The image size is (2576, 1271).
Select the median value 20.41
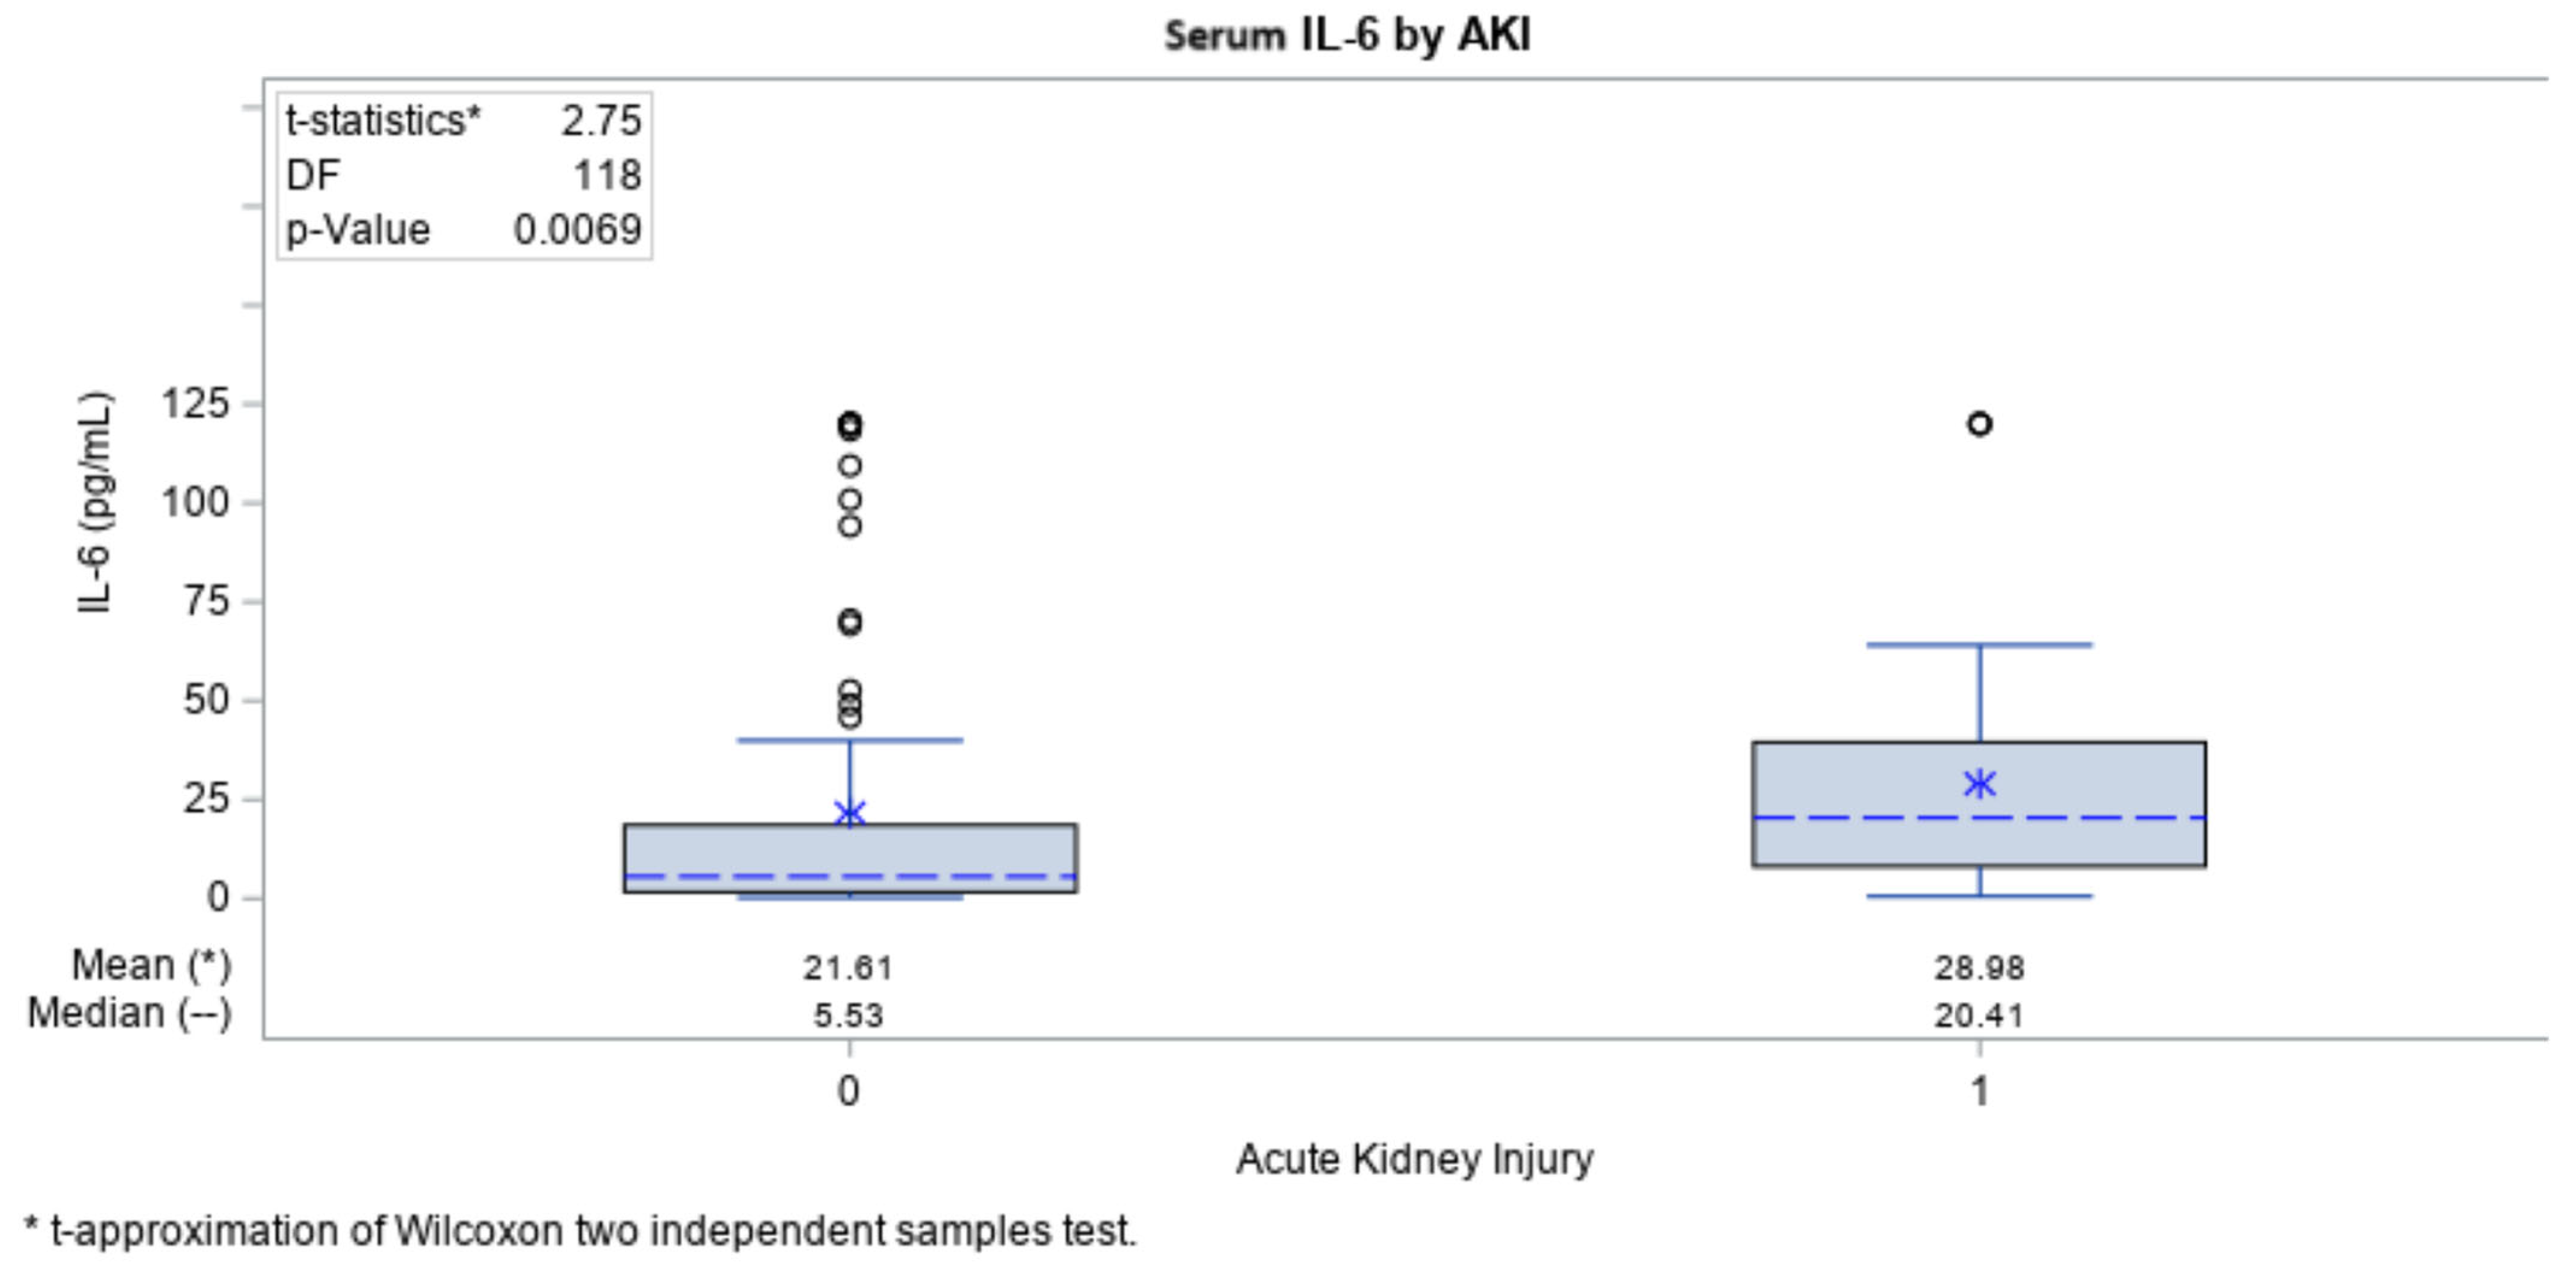click(x=1979, y=1015)
